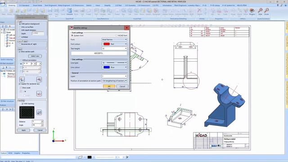The width and height of the screenshot is (288, 162).
Task: Click the Z detail view icon in tree
Action: coord(7,46)
